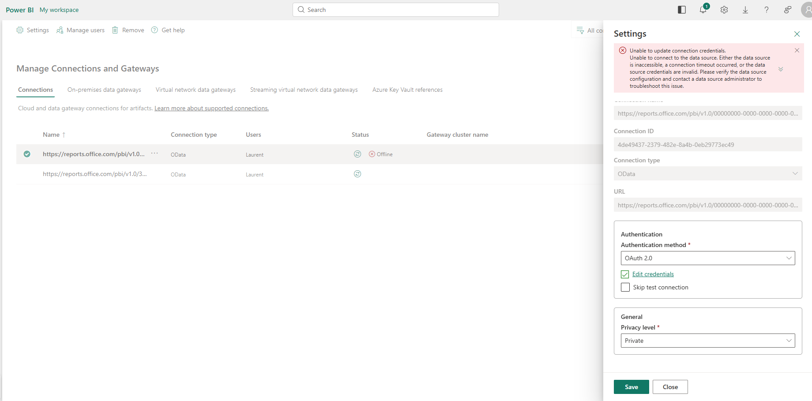Click the feedback icon in top bar
Viewport: 812px width, 401px height.
click(x=788, y=10)
